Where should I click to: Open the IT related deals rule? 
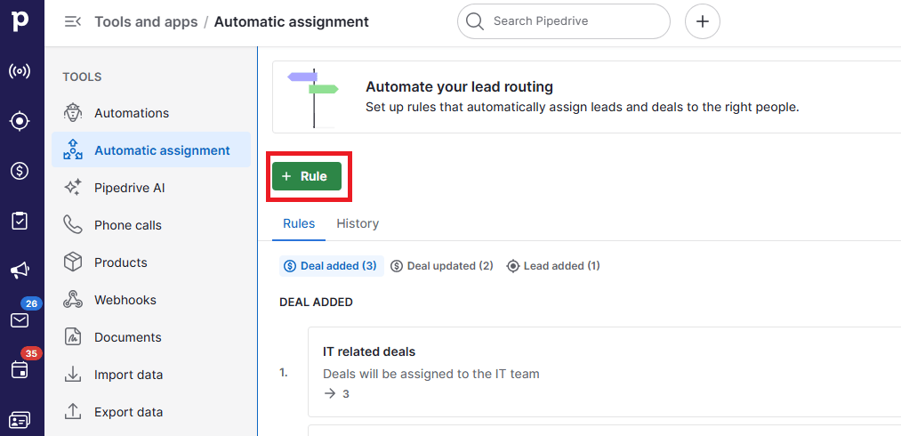pos(369,351)
